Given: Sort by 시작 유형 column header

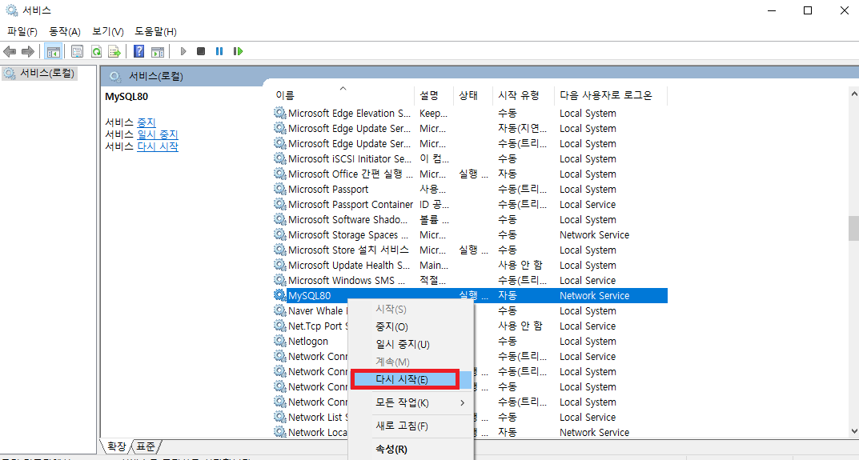Looking at the screenshot, I should 524,95.
